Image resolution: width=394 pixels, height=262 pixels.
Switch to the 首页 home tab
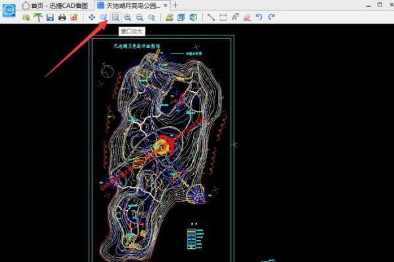[55, 5]
